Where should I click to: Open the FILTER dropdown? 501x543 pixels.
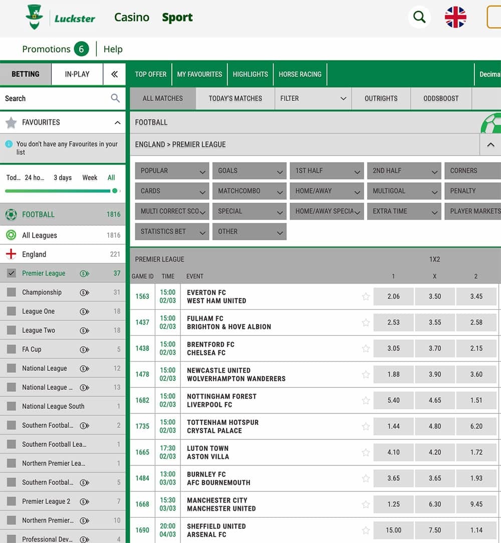click(313, 99)
